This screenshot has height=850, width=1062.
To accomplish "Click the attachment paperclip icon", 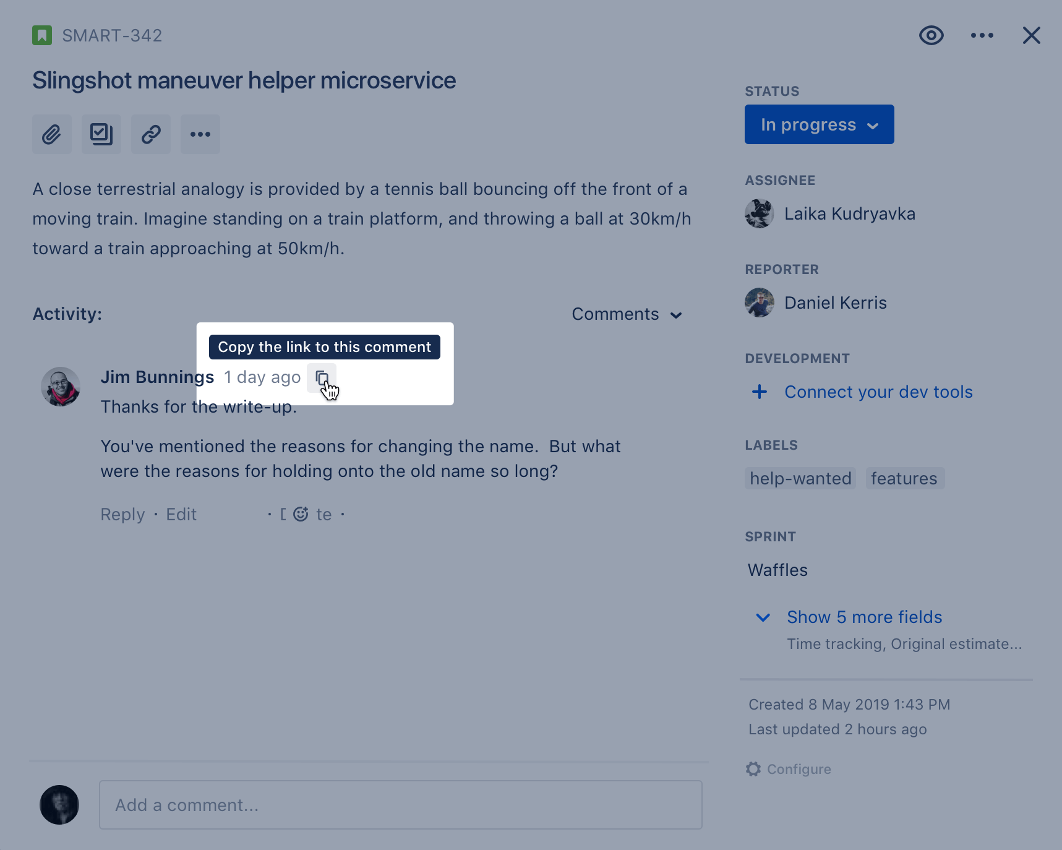I will (52, 134).
